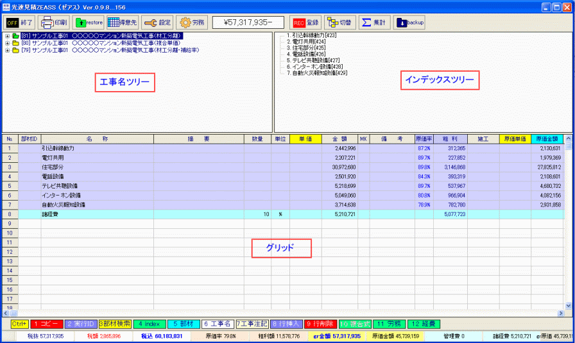Click the 粗利 column header

pos(451,139)
